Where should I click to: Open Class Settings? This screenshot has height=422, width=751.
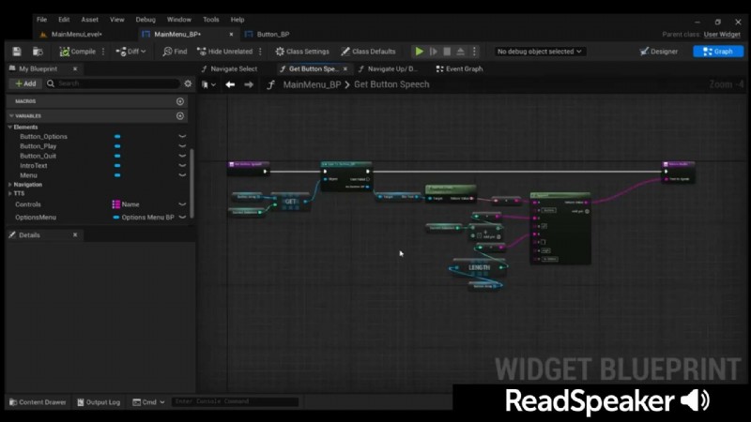302,52
